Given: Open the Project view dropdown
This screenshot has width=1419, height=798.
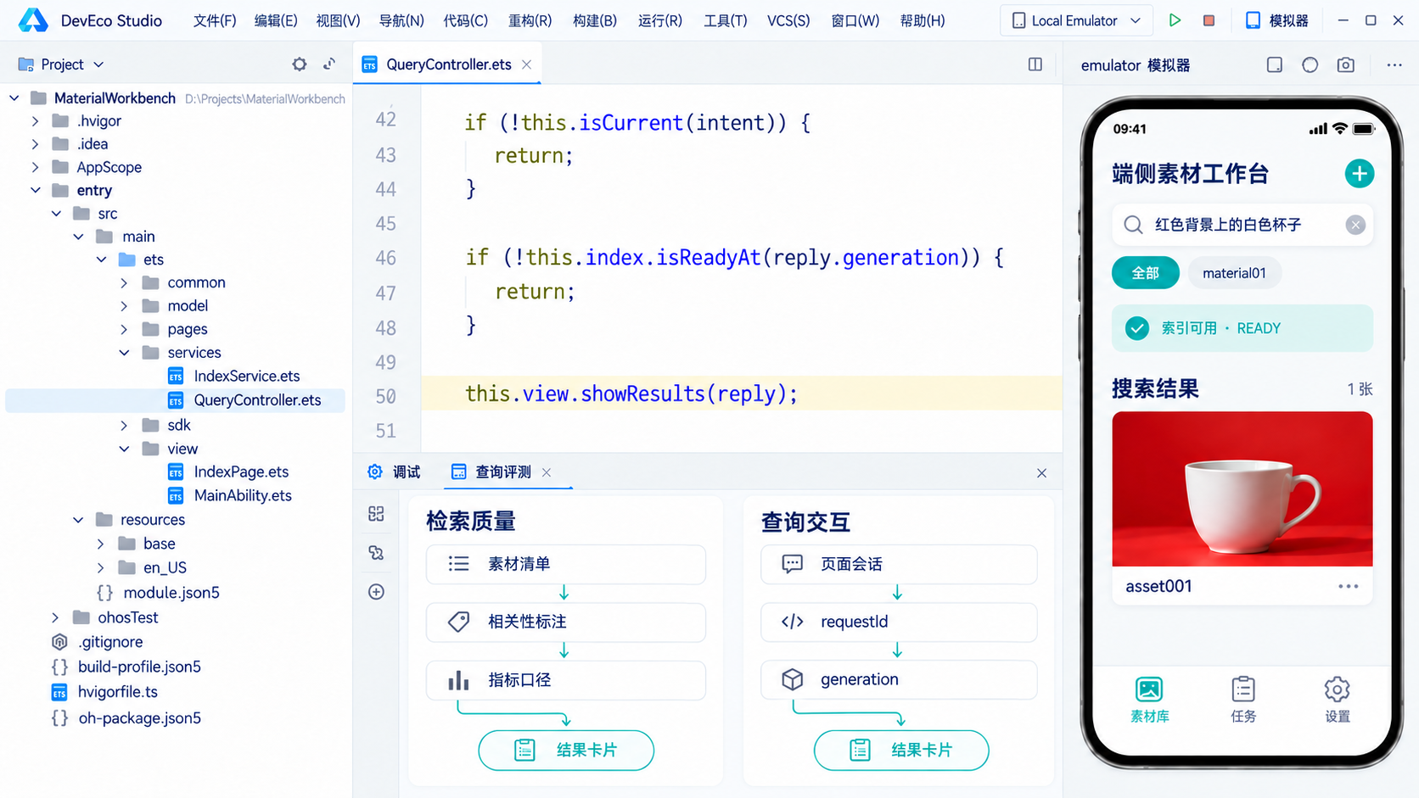Looking at the screenshot, I should click(61, 64).
